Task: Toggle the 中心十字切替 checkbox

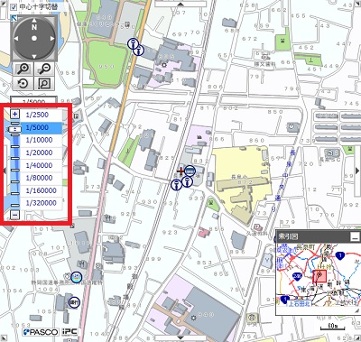Action: point(14,7)
